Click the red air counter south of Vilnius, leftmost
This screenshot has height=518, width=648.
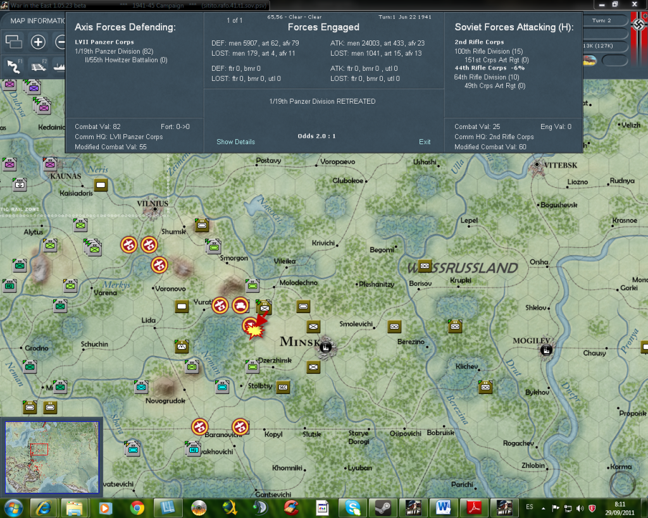[x=129, y=245]
